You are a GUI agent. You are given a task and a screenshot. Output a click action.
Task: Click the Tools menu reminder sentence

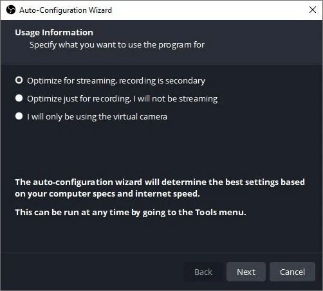tap(131, 213)
